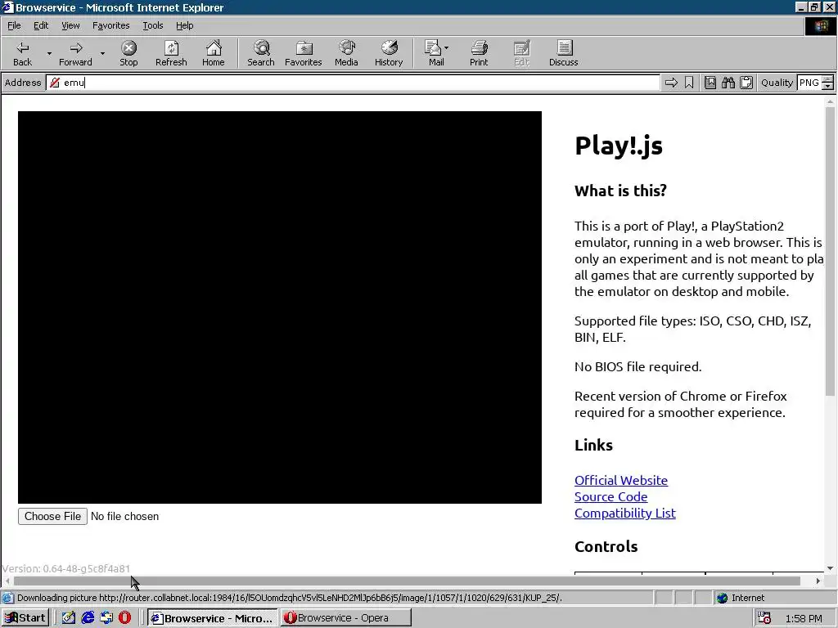Click the Quality PNG value field

point(809,83)
